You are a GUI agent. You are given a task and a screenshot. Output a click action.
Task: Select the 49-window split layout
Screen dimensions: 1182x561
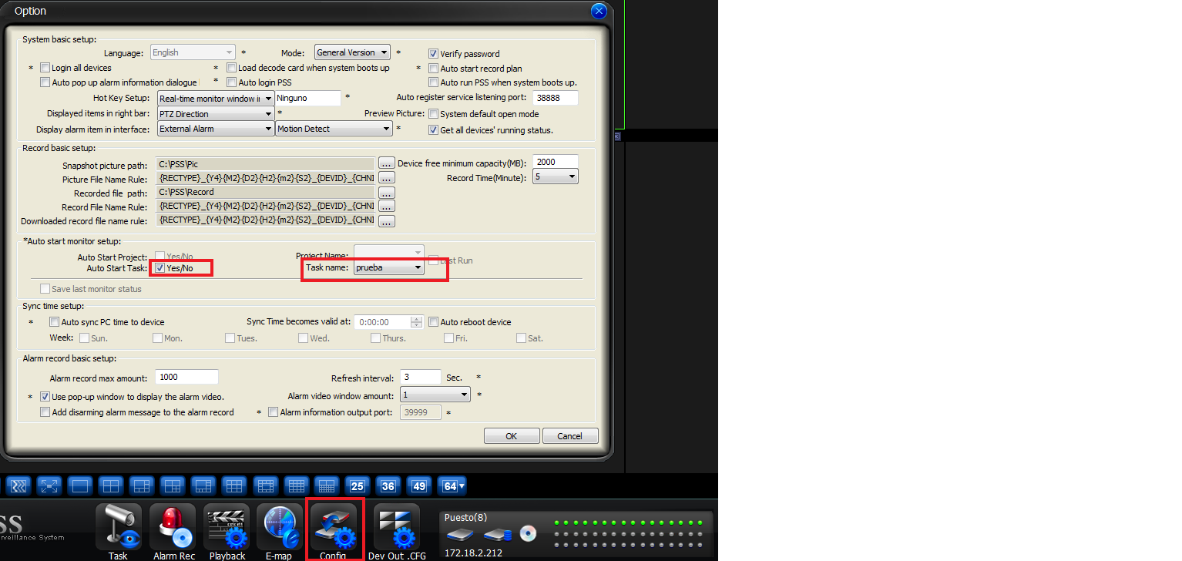(x=418, y=486)
